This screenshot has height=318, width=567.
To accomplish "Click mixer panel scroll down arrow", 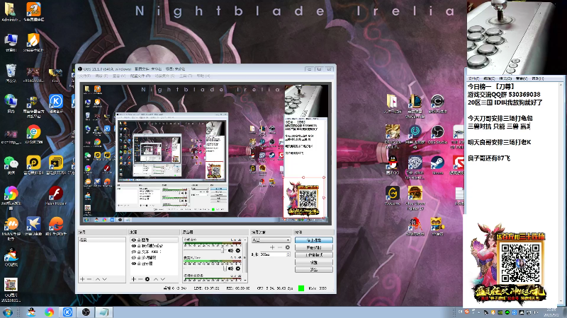I will (245, 280).
